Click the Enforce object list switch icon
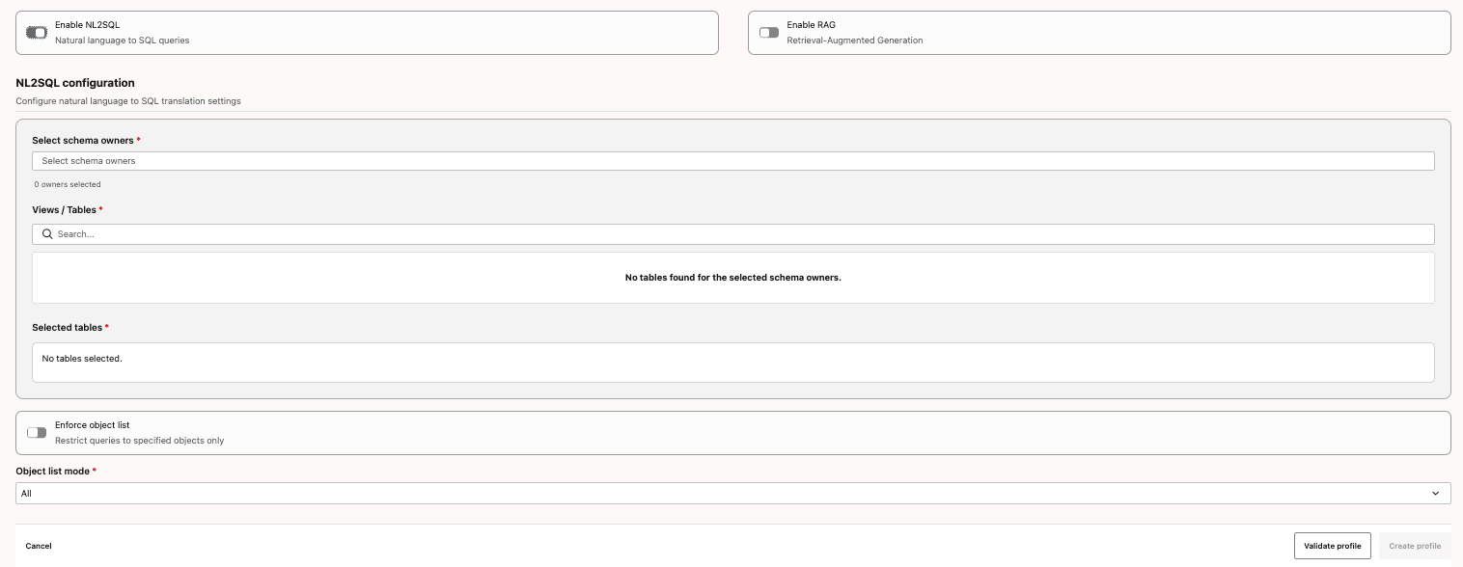The width and height of the screenshot is (1463, 567). click(x=37, y=432)
